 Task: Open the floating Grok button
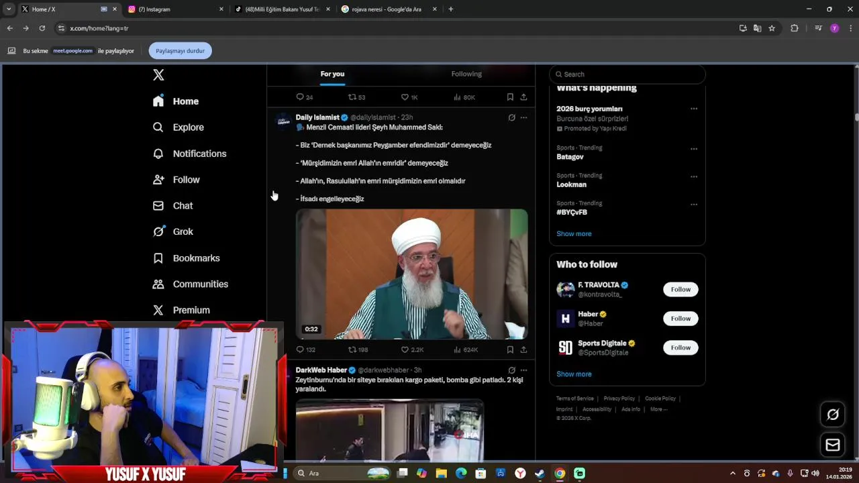coord(833,415)
